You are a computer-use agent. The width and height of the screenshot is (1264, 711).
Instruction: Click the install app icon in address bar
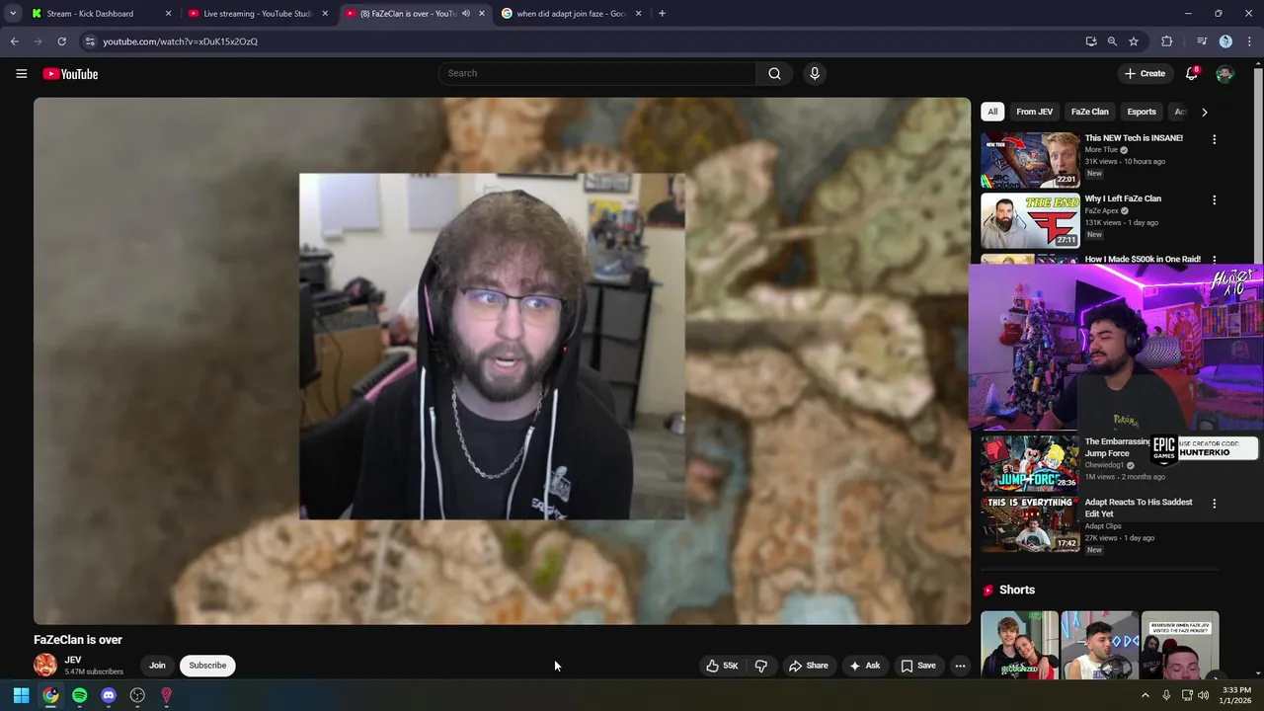tap(1090, 41)
